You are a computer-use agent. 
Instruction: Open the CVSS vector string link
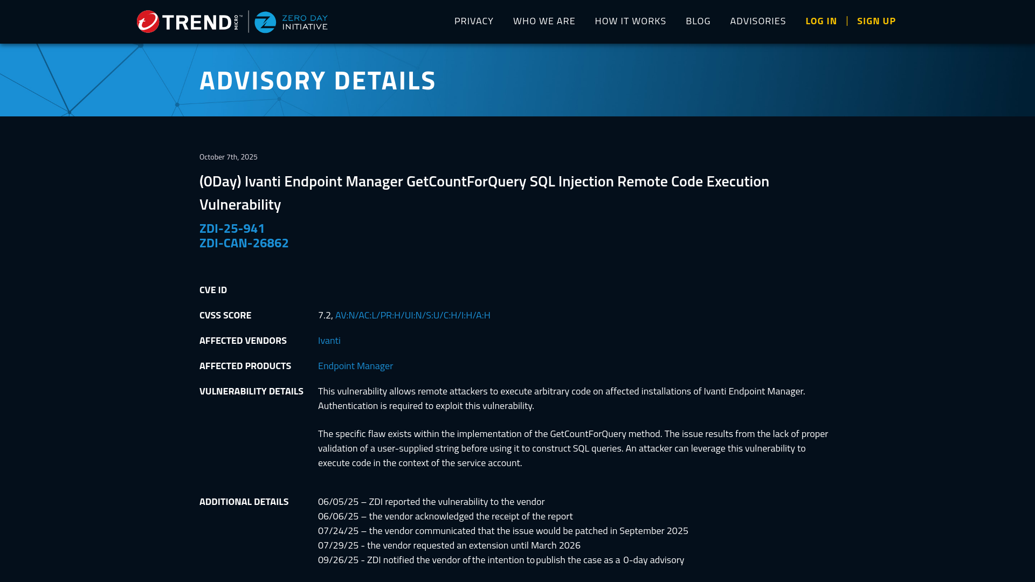click(412, 315)
